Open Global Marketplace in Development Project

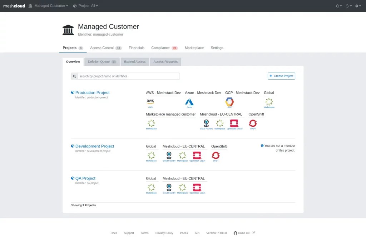coord(151,157)
